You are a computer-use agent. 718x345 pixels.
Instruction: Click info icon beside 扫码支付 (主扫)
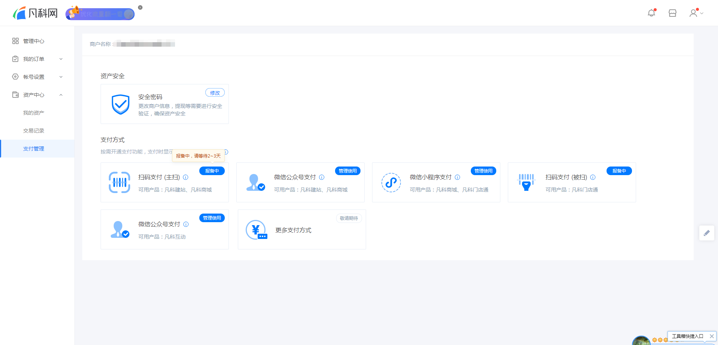tap(185, 177)
